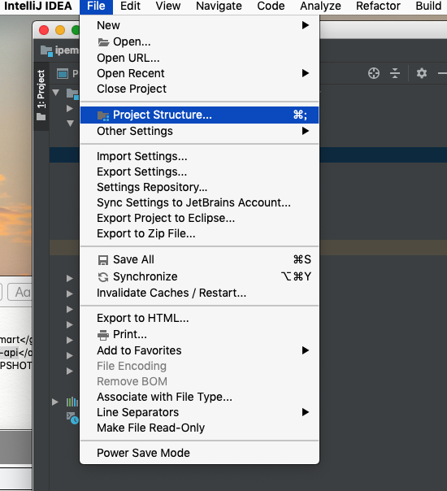Choose Make File Read-Only
Viewport: 447px width, 491px height.
[199, 428]
